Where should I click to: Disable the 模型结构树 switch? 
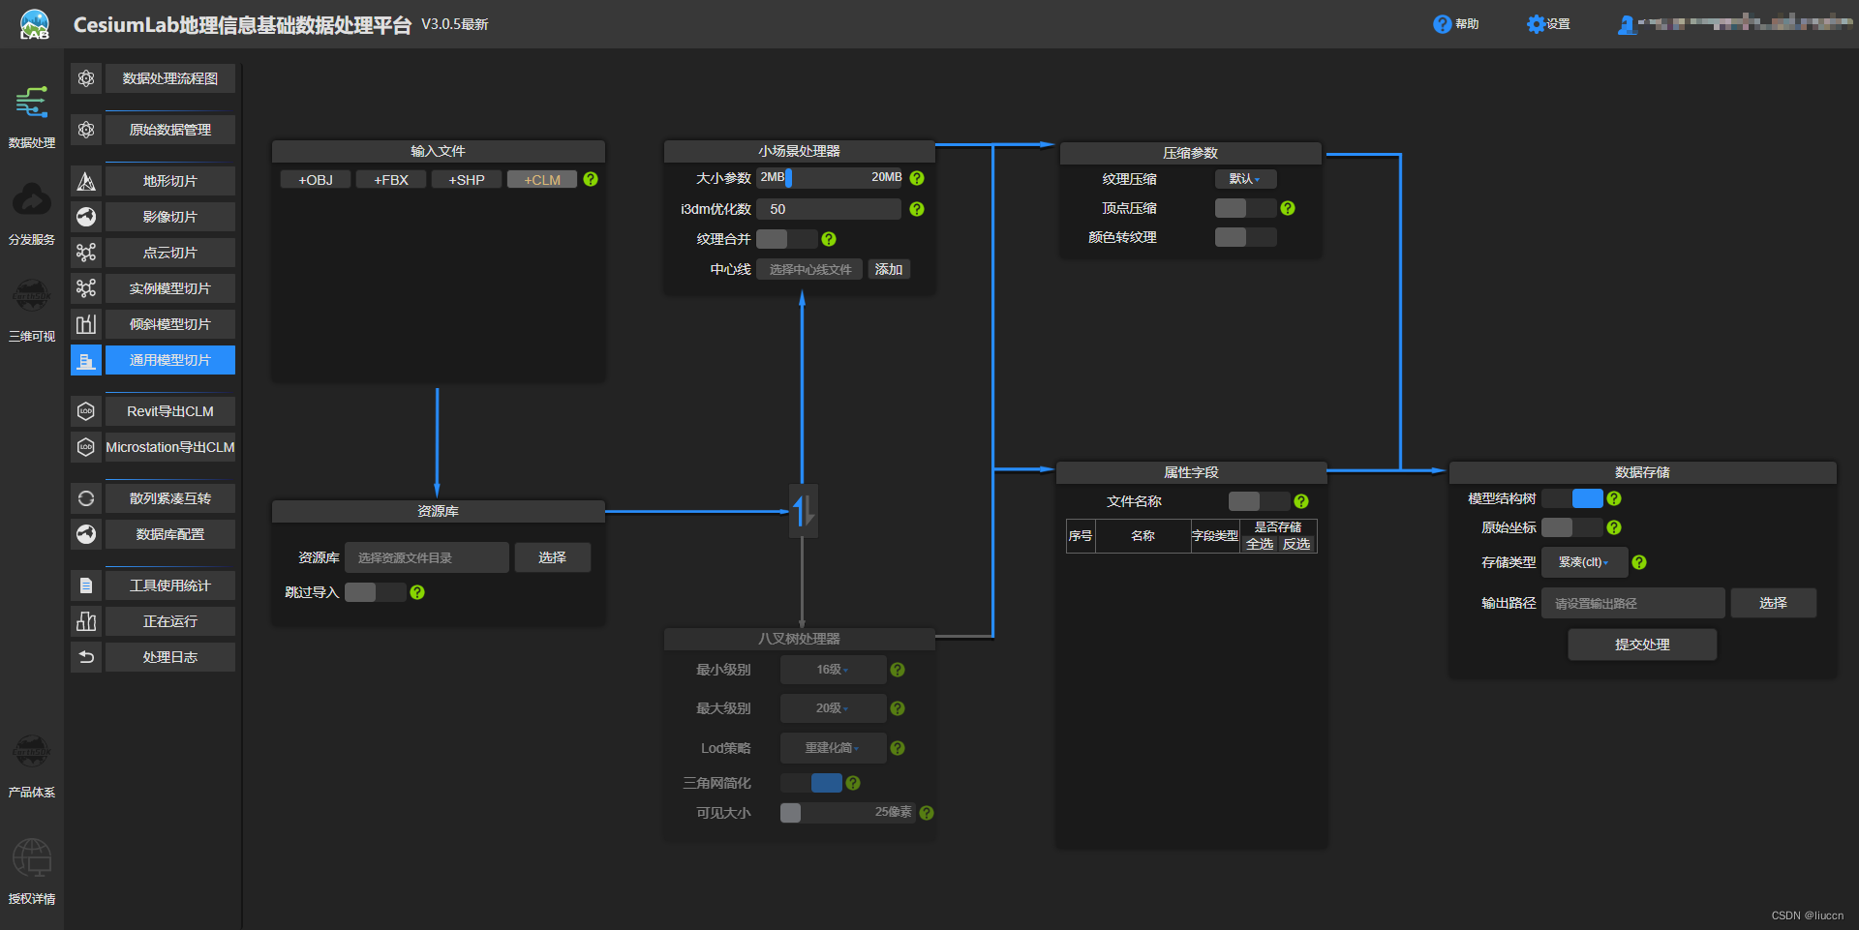coord(1572,498)
